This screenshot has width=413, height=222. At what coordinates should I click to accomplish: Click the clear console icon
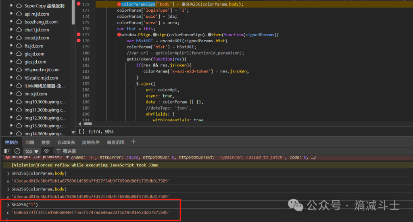17,151
